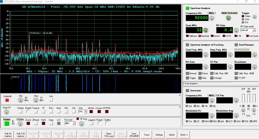Viewport: 259px width, 139px height.
Task: Click the PeakTH knob
Action: pos(7,112)
